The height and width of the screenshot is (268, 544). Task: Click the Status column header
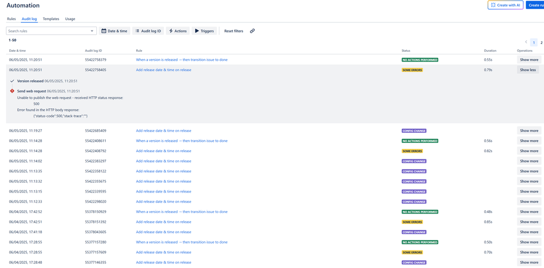tap(406, 51)
